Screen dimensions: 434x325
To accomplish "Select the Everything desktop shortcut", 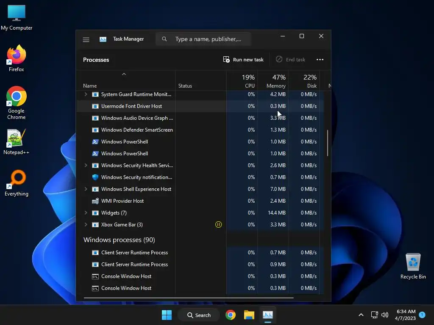I will (x=17, y=183).
